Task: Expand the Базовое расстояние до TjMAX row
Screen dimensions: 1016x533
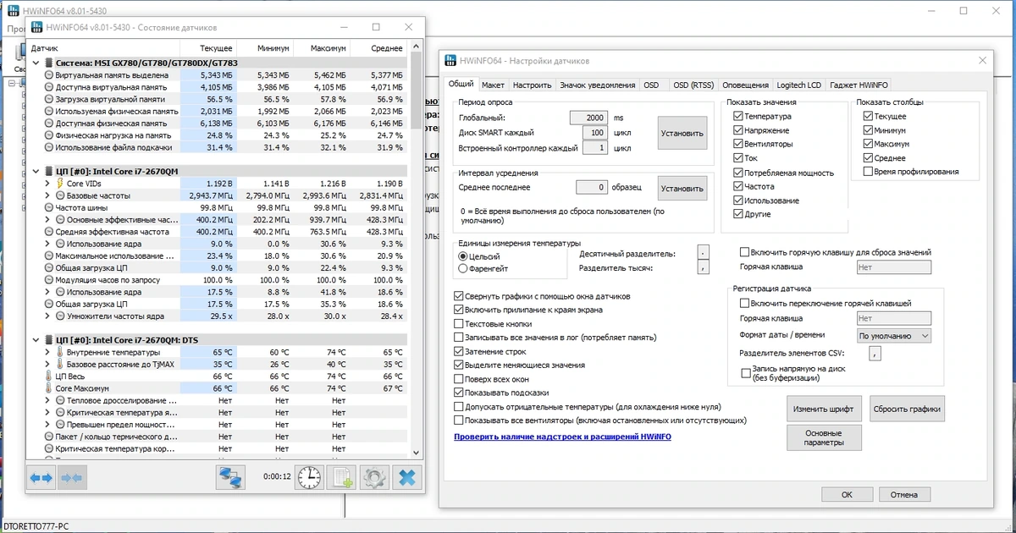Action: [x=47, y=364]
